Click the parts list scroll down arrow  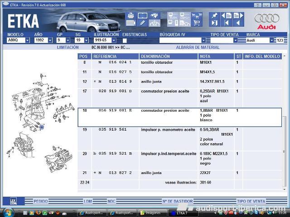coord(285,189)
